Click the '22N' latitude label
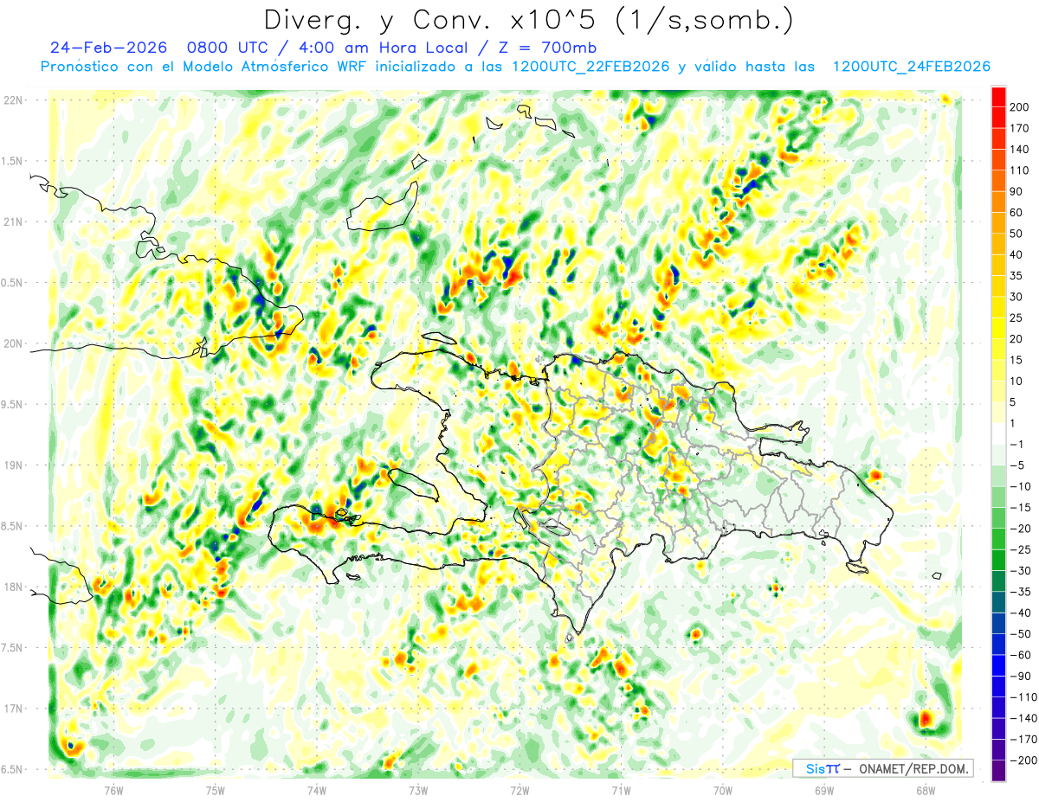1039x802 pixels. 12,100
